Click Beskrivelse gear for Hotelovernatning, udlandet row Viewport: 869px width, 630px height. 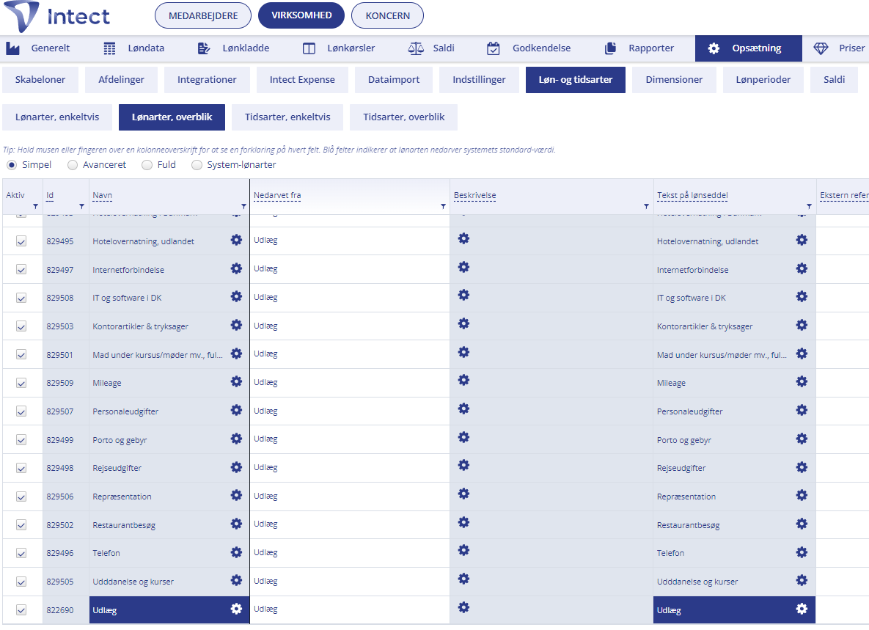tap(464, 239)
